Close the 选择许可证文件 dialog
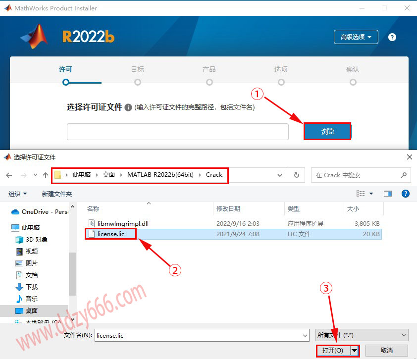Screen dimensions: 417x359 click(x=410, y=157)
